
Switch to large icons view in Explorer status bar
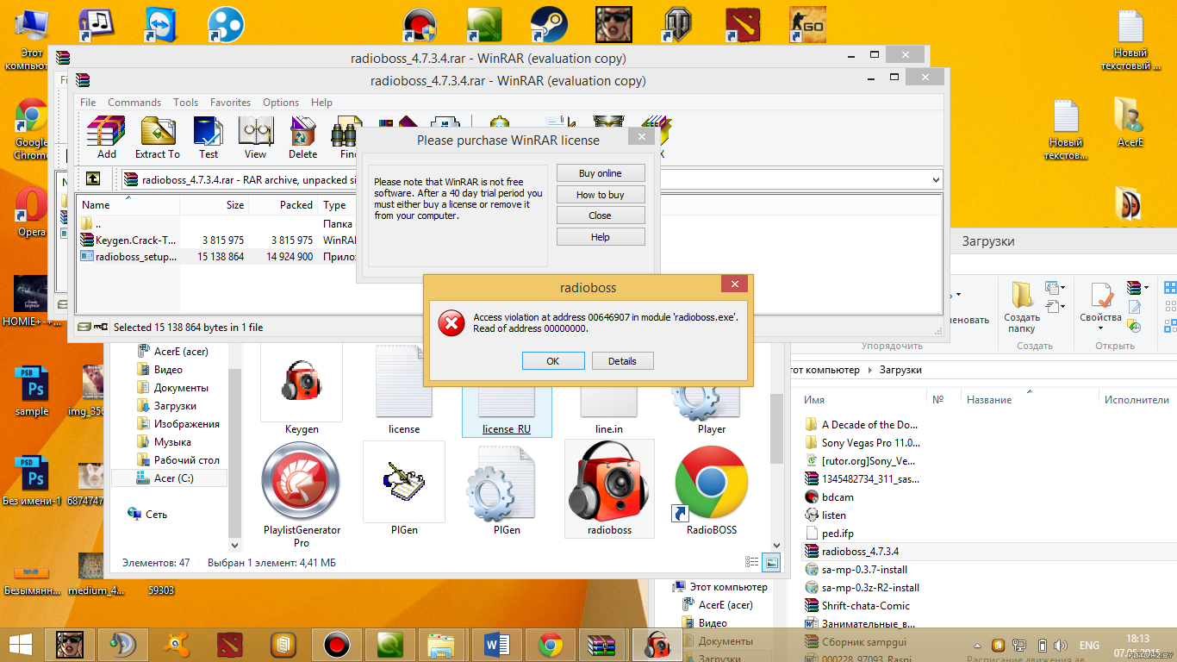tap(771, 562)
